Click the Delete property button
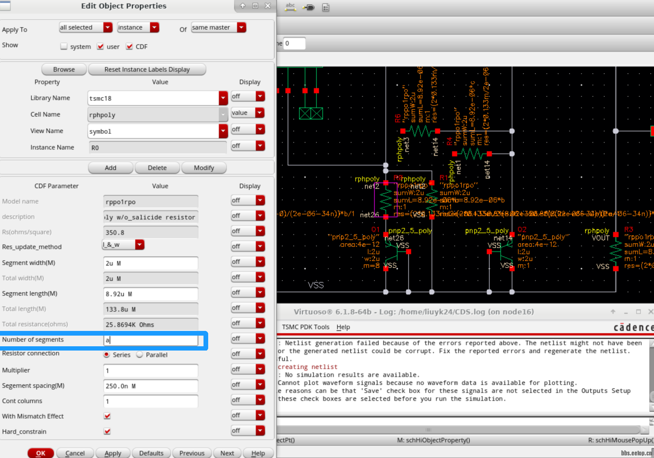Screen dimensions: 654x458 point(157,168)
